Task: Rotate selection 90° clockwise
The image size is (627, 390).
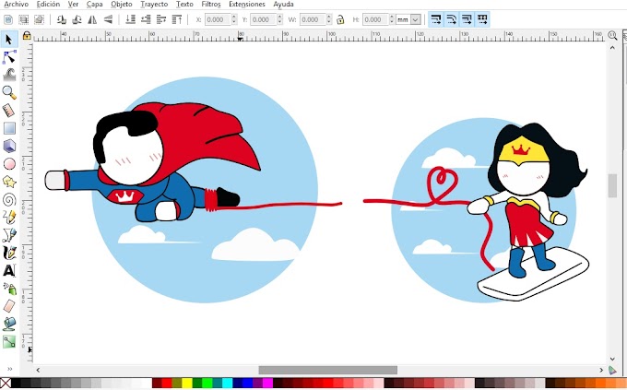Action: coord(77,19)
